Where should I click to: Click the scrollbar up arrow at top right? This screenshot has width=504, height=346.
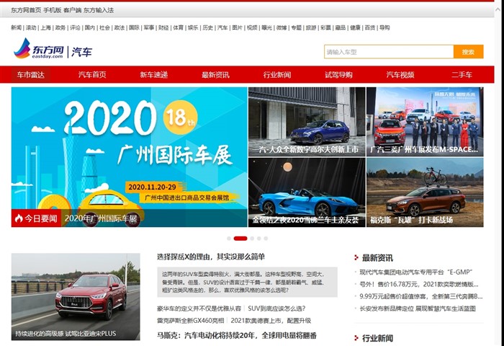(x=498, y=9)
